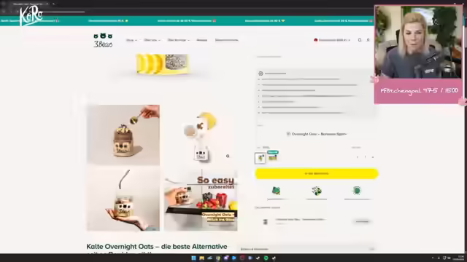The image size is (467, 262).
Task: Expand the collapsed section at bottom right
Action: click(306, 249)
